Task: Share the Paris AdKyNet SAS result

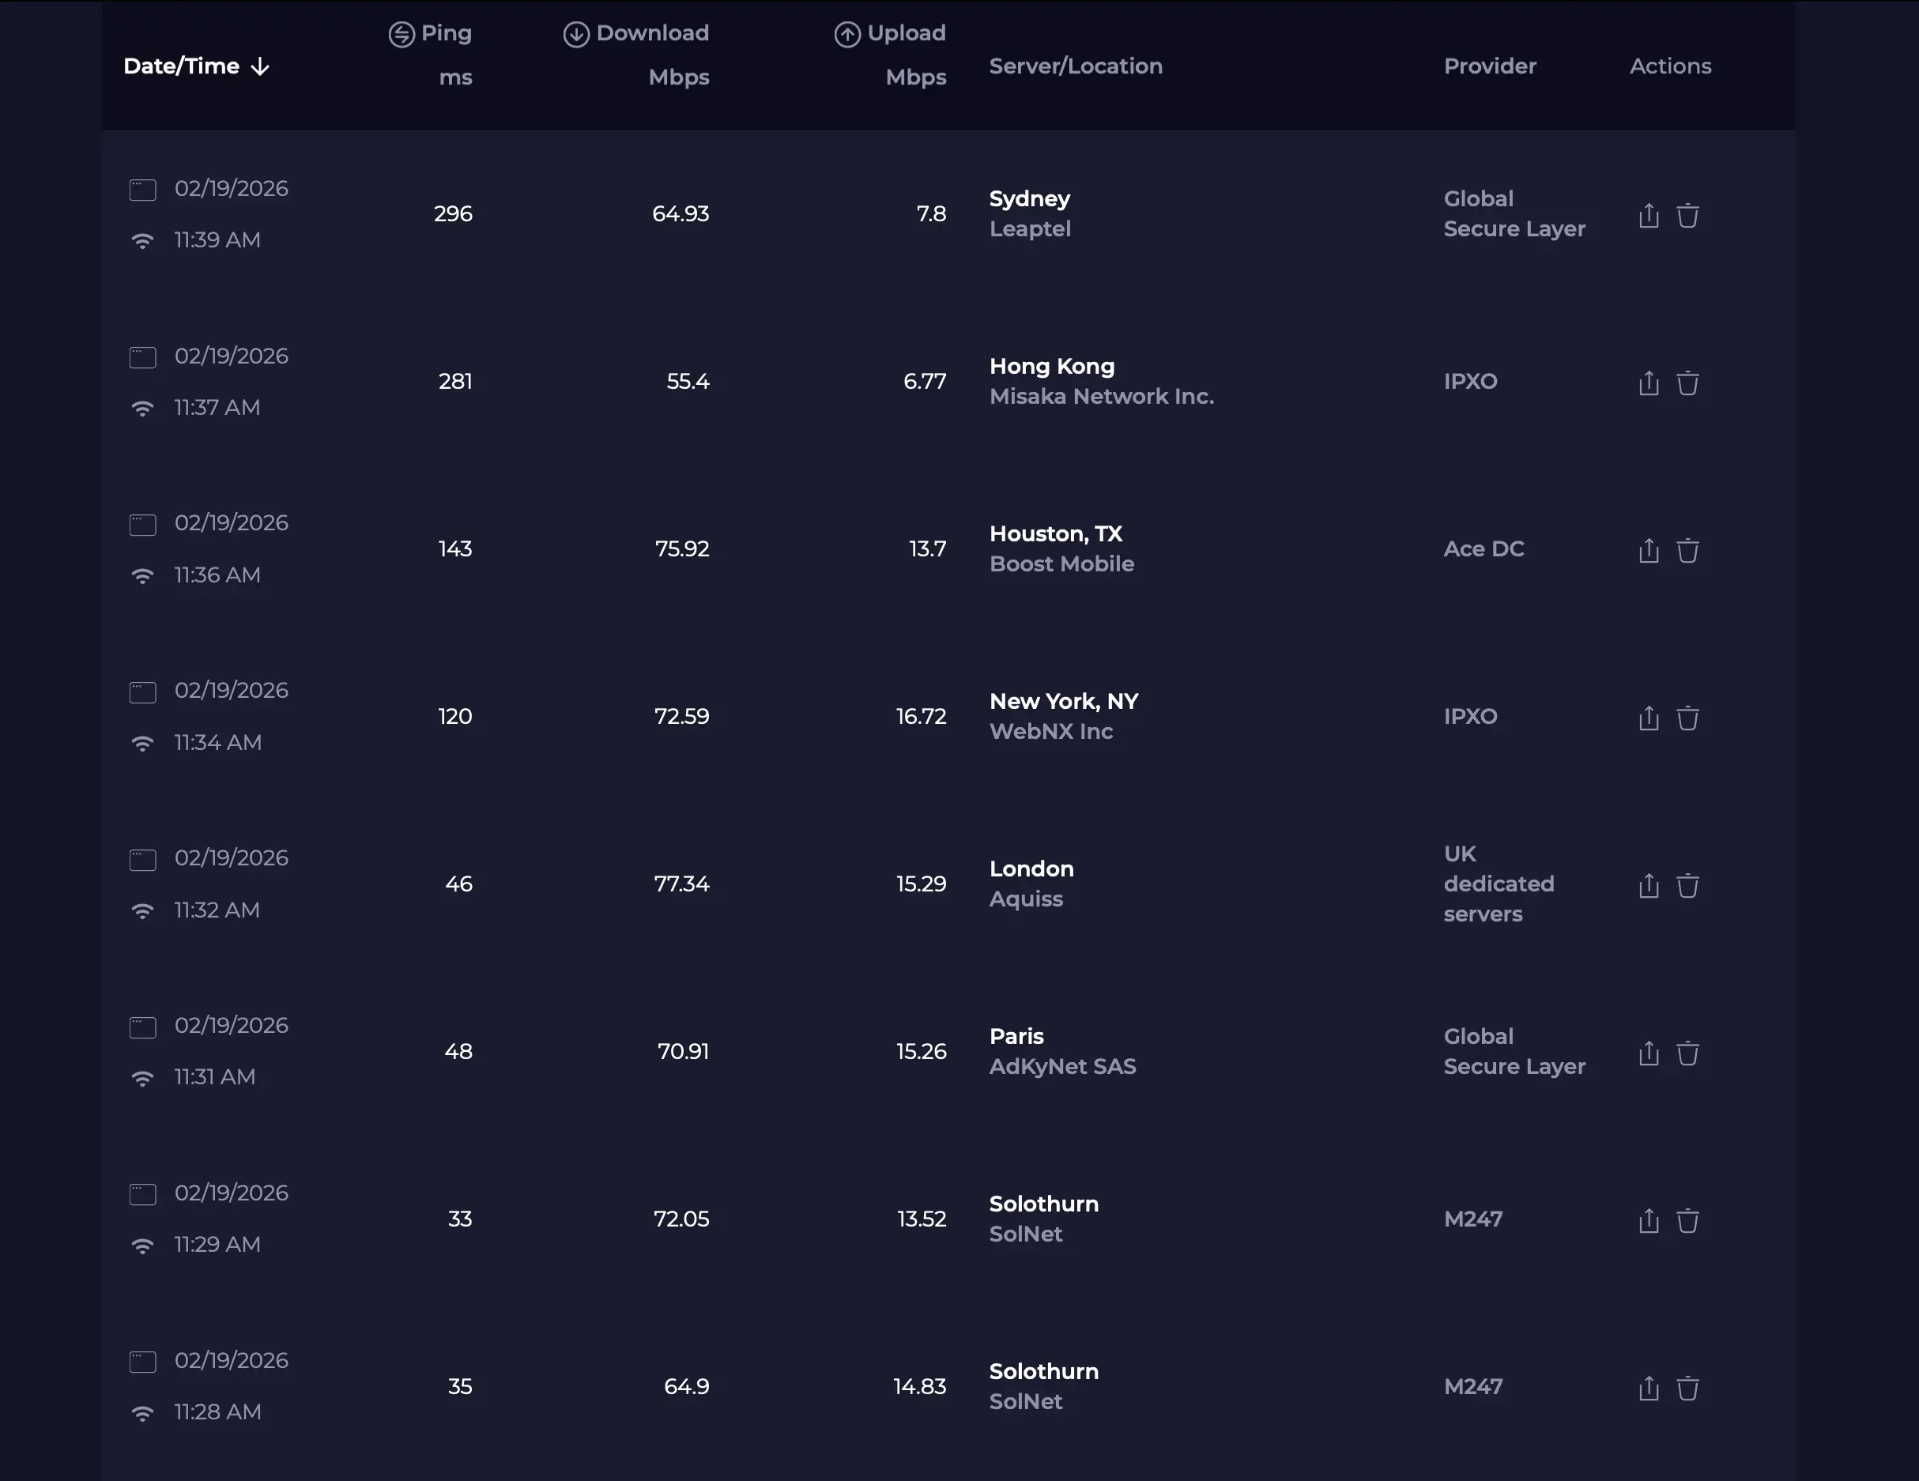Action: point(1649,1053)
